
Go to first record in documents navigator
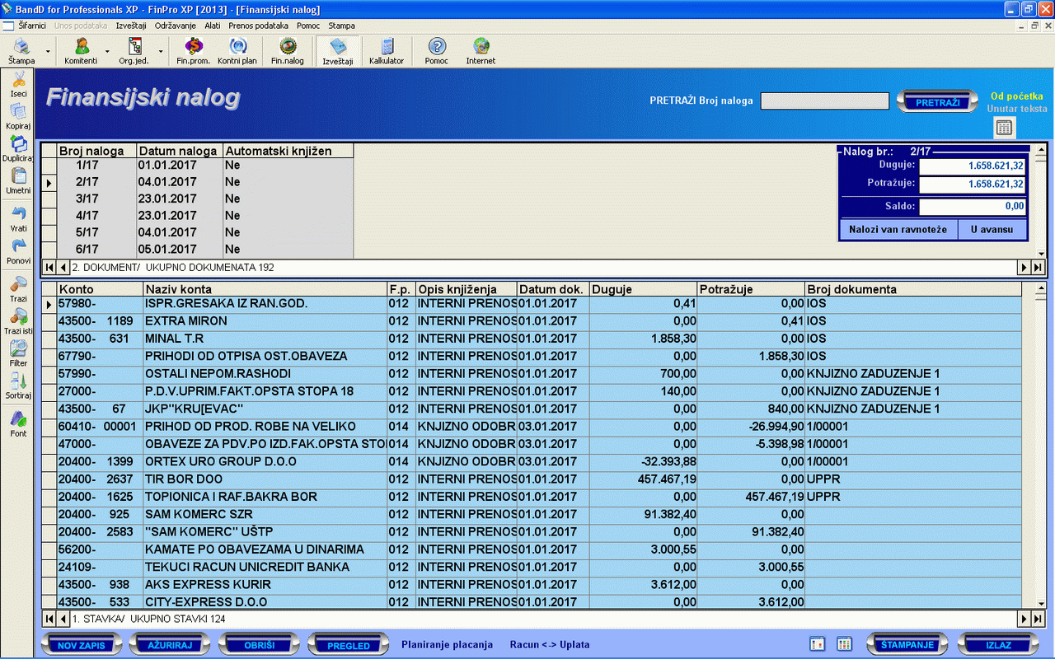48,268
